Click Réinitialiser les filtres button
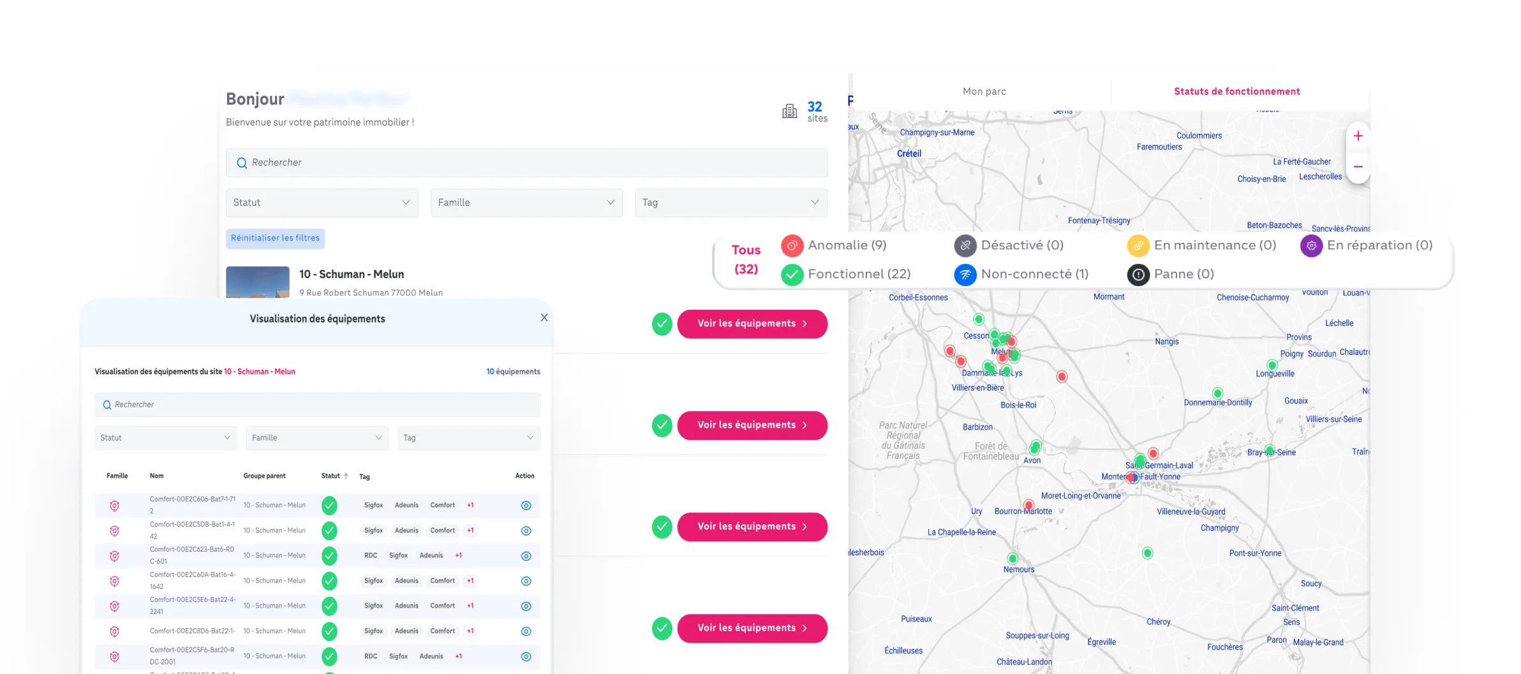1521x674 pixels. point(275,238)
